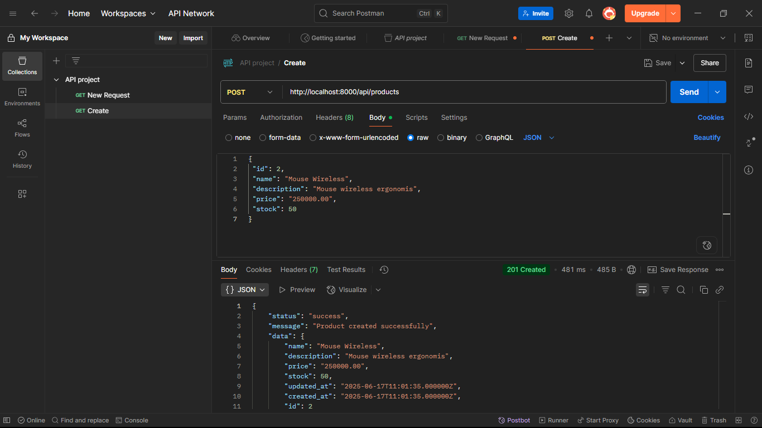Click the Beautify link
This screenshot has height=428, width=762.
coord(707,138)
